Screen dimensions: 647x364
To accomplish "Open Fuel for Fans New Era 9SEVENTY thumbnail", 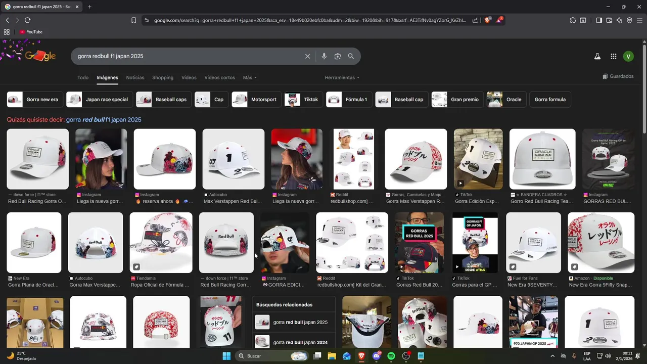I will coord(533,243).
